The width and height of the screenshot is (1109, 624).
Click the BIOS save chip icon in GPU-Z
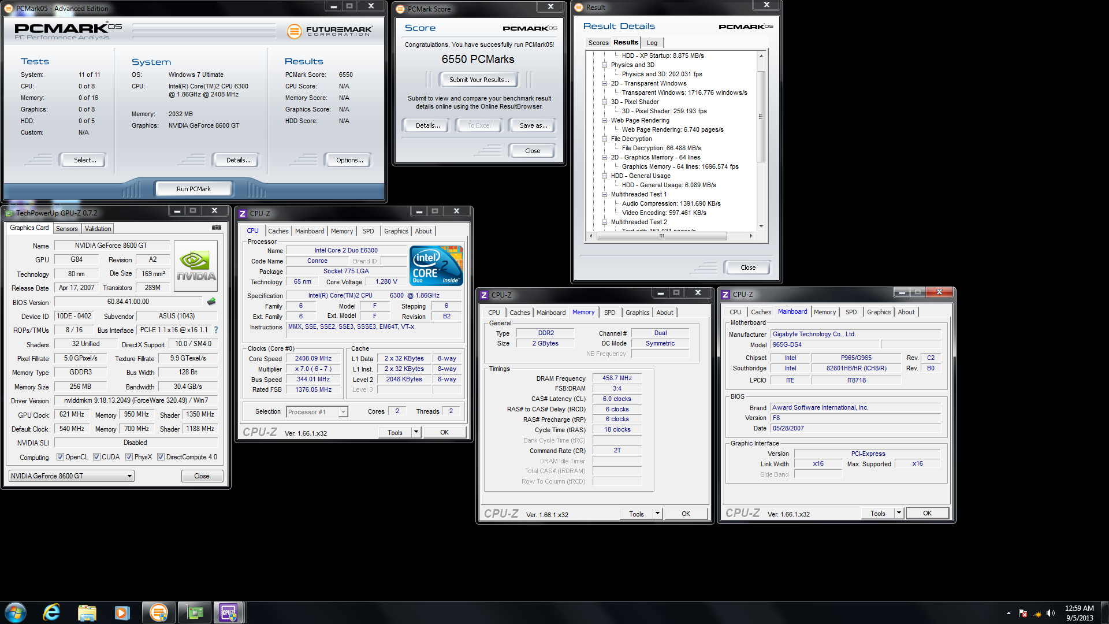211,302
